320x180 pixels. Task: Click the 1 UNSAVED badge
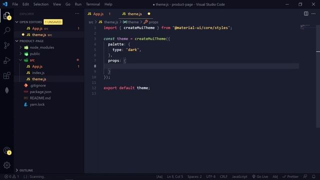coord(53,22)
